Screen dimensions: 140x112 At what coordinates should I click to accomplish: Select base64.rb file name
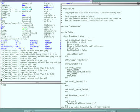click(27, 7)
